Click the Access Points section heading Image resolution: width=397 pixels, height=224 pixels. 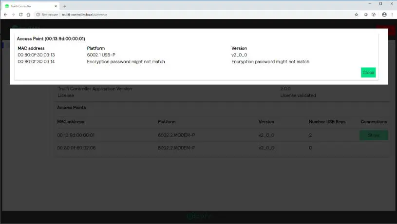[72, 108]
